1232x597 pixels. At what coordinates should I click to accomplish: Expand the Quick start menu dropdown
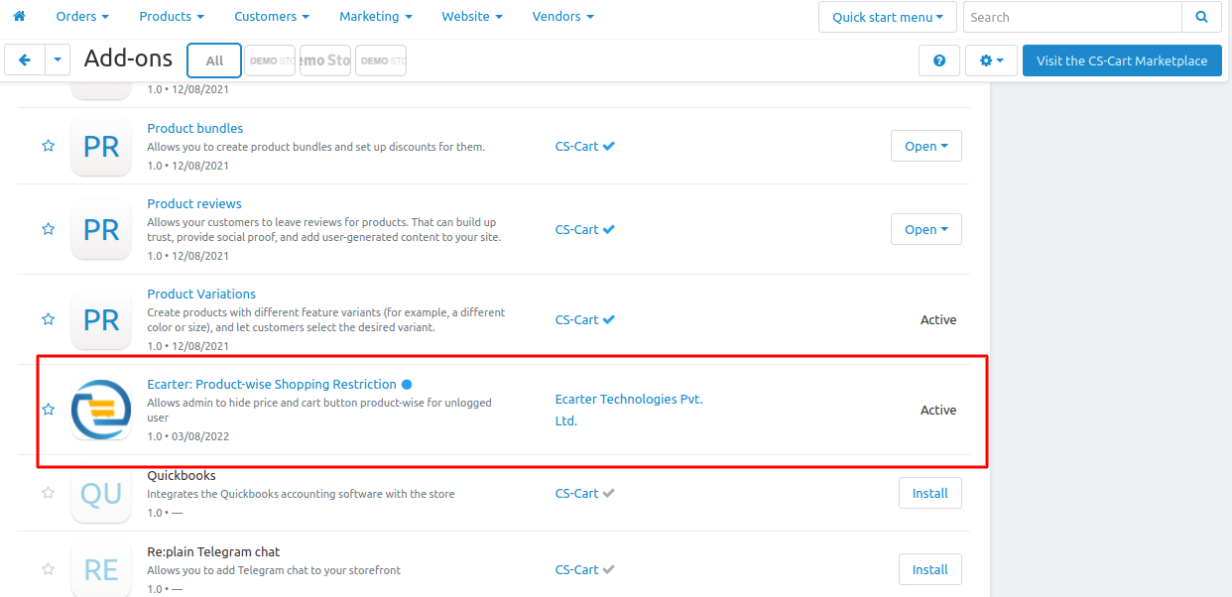click(x=888, y=17)
